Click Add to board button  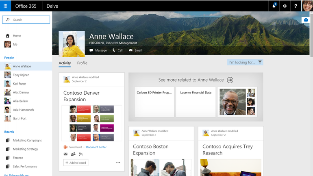click(76, 163)
